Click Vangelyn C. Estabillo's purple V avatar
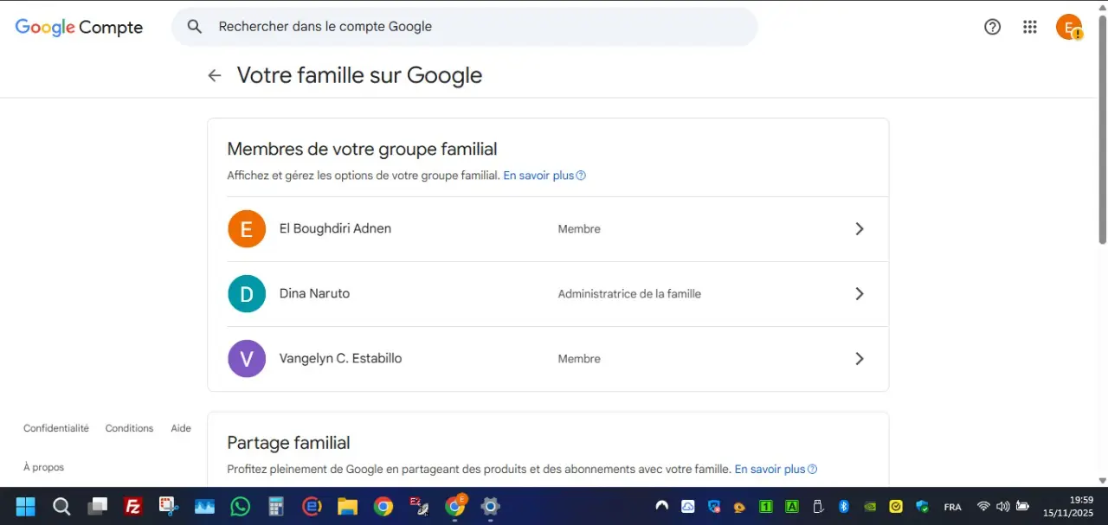Screen dimensions: 1108x525 point(247,359)
